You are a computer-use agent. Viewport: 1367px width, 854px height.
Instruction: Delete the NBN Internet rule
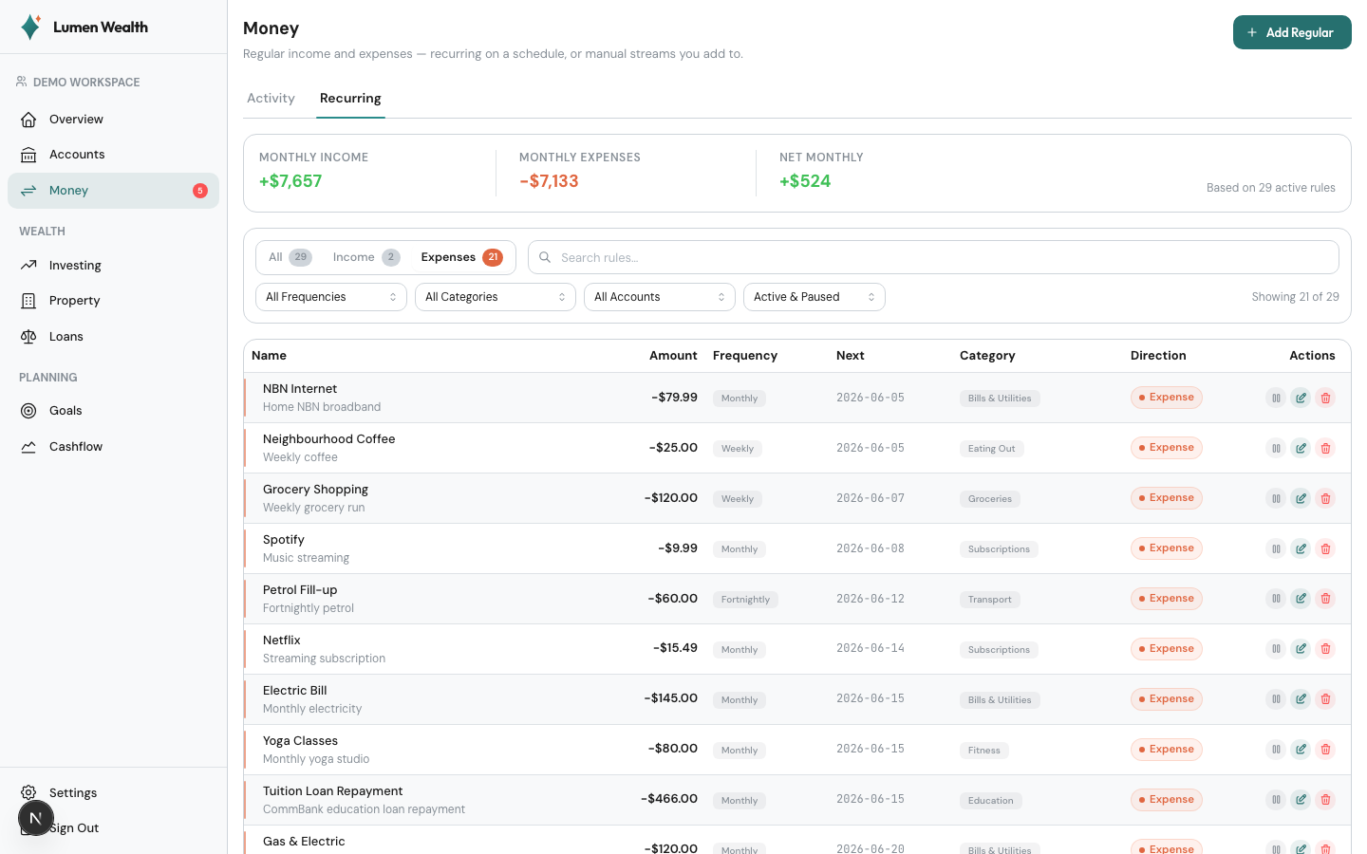(x=1325, y=398)
